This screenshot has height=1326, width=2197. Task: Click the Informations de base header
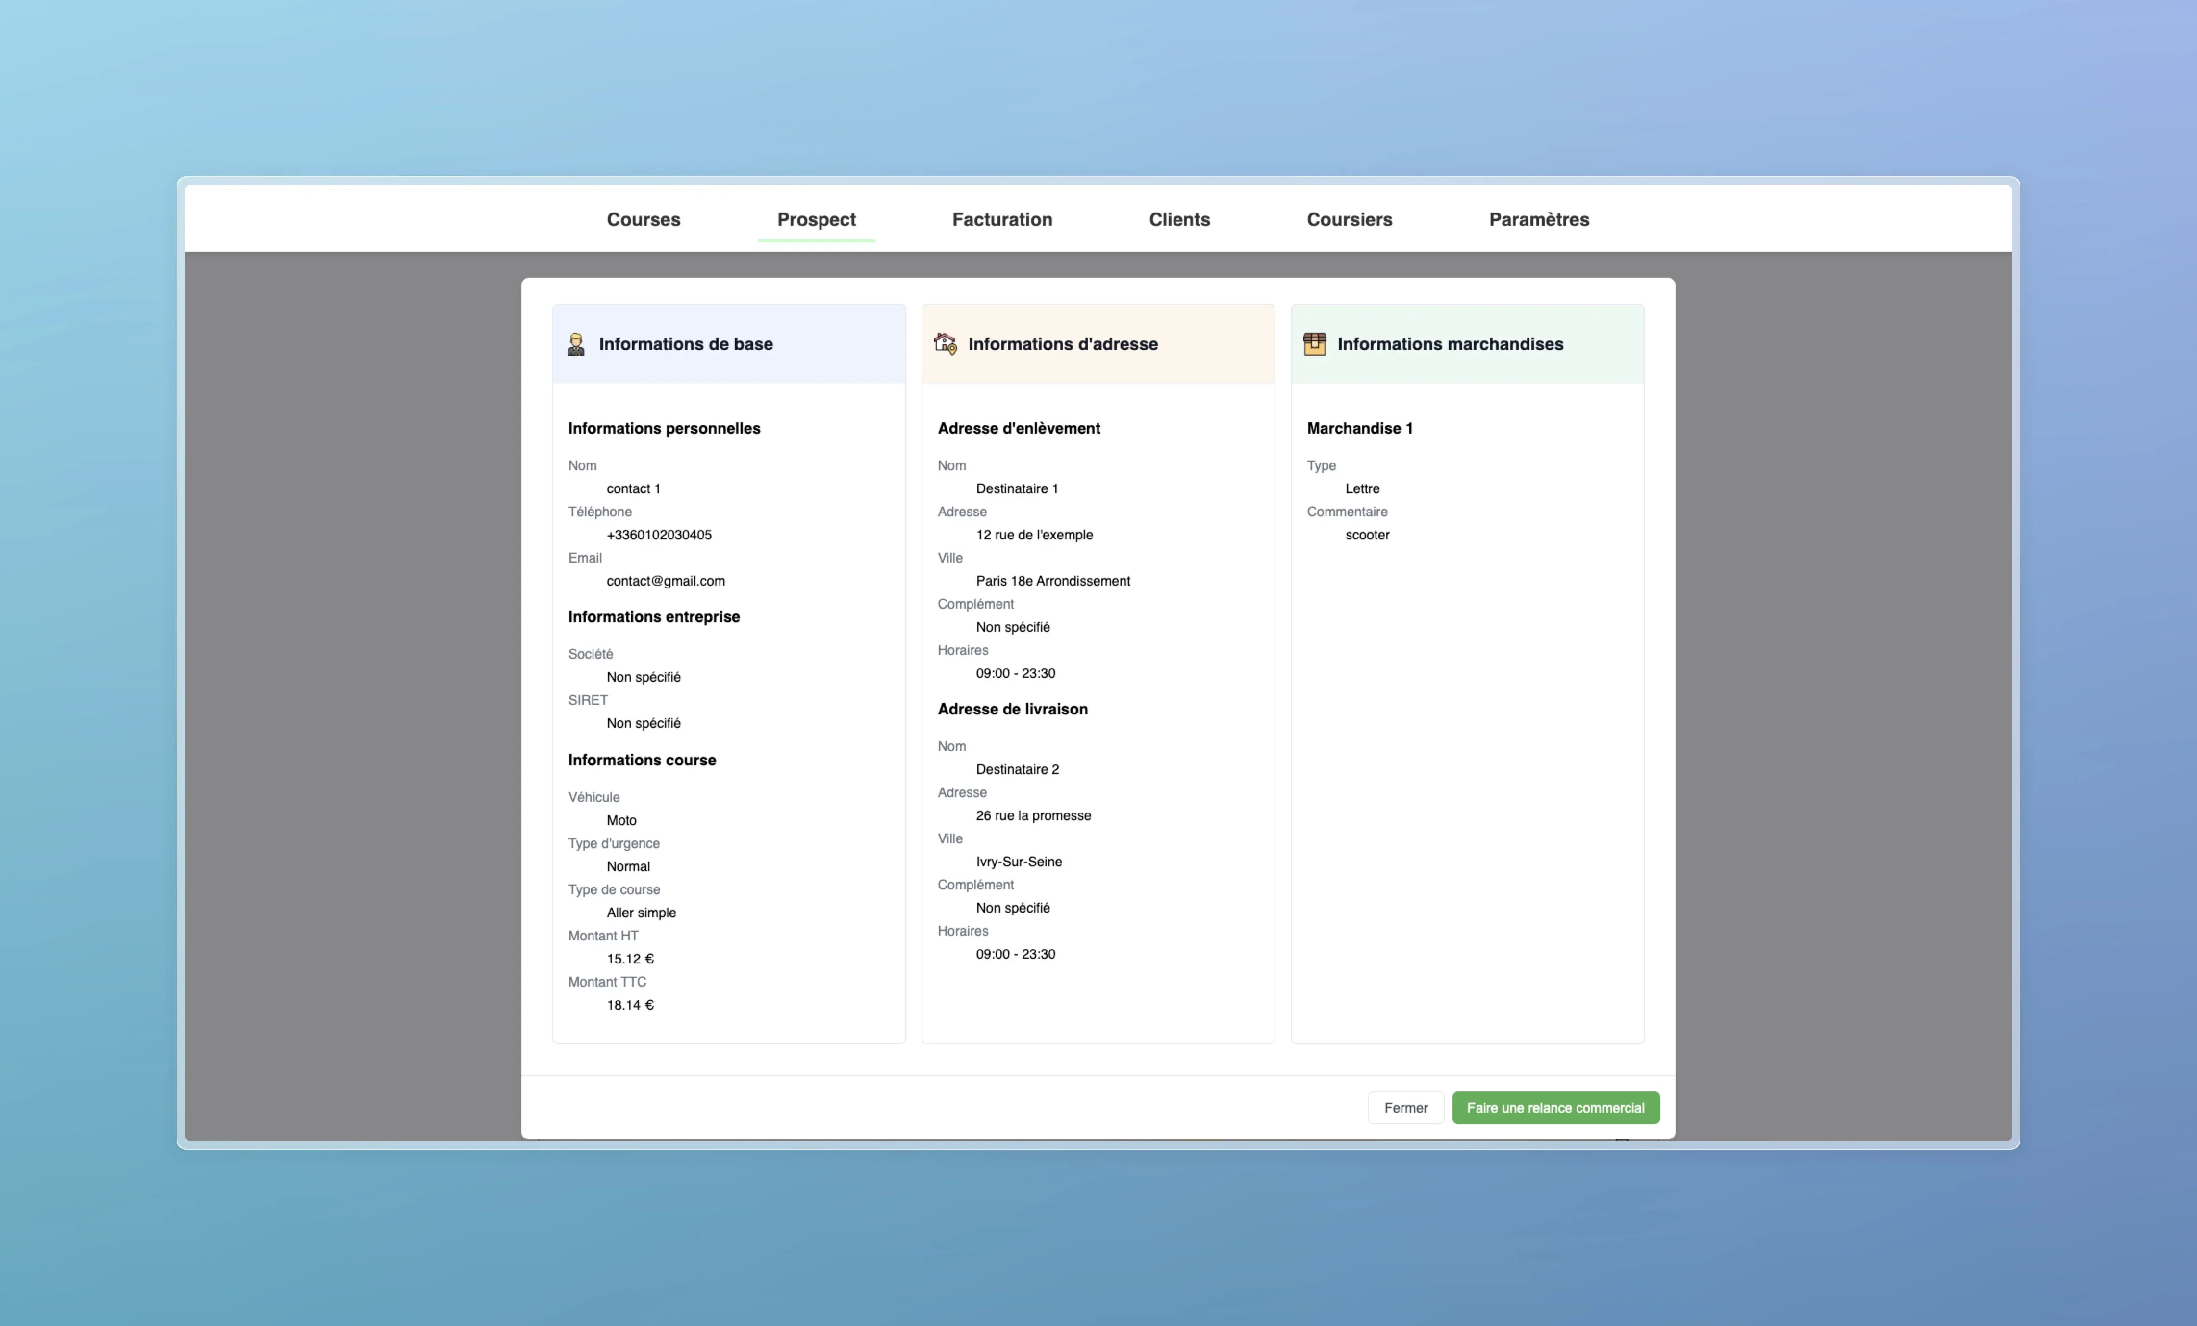(x=685, y=344)
